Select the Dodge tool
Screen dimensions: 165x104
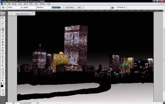coord(2,56)
